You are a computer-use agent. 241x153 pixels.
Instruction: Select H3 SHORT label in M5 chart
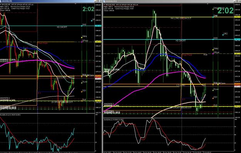[x=62, y=27]
